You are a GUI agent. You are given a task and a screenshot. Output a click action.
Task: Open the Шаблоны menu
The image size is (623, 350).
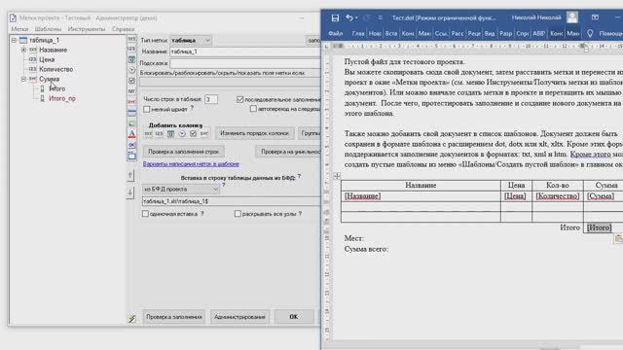point(48,29)
